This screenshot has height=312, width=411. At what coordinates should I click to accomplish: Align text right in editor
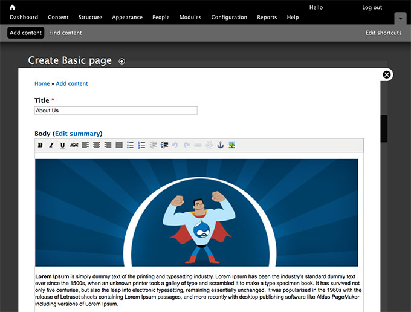click(108, 145)
